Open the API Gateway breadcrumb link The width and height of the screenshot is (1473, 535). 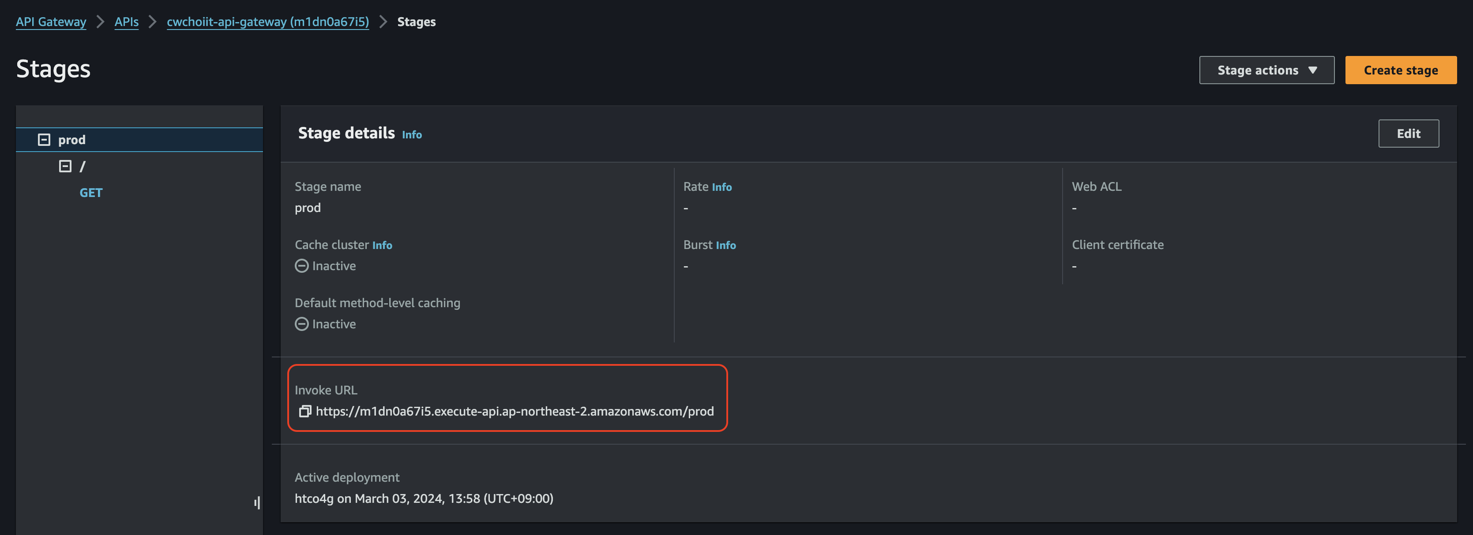[x=51, y=22]
